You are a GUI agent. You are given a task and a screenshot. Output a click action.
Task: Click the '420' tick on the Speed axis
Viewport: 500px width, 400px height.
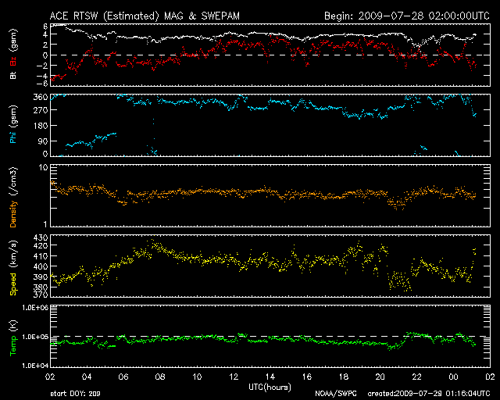point(41,245)
